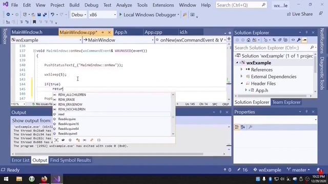Screen dimensions: 328x184
Task: Toggle the fourth IntelliSense filter icon
Action: point(77,140)
